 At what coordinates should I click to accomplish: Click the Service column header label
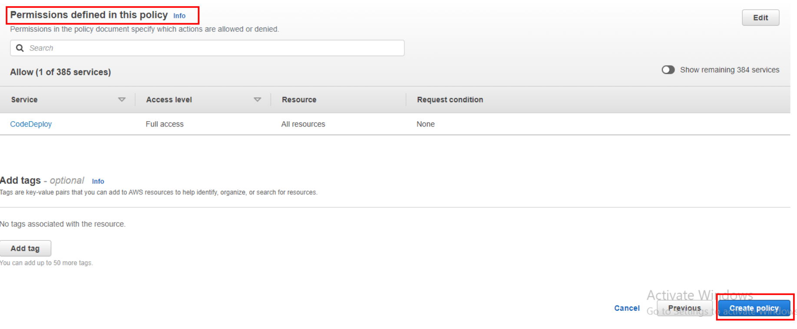pyautogui.click(x=24, y=100)
